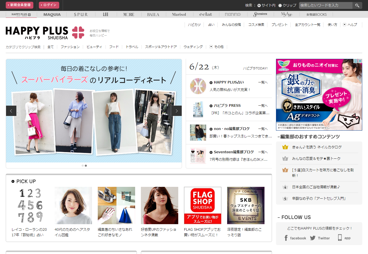Image resolution: width=368 pixels, height=254 pixels.
Task: Open MAQUIA magazine logo
Action: pos(52,14)
